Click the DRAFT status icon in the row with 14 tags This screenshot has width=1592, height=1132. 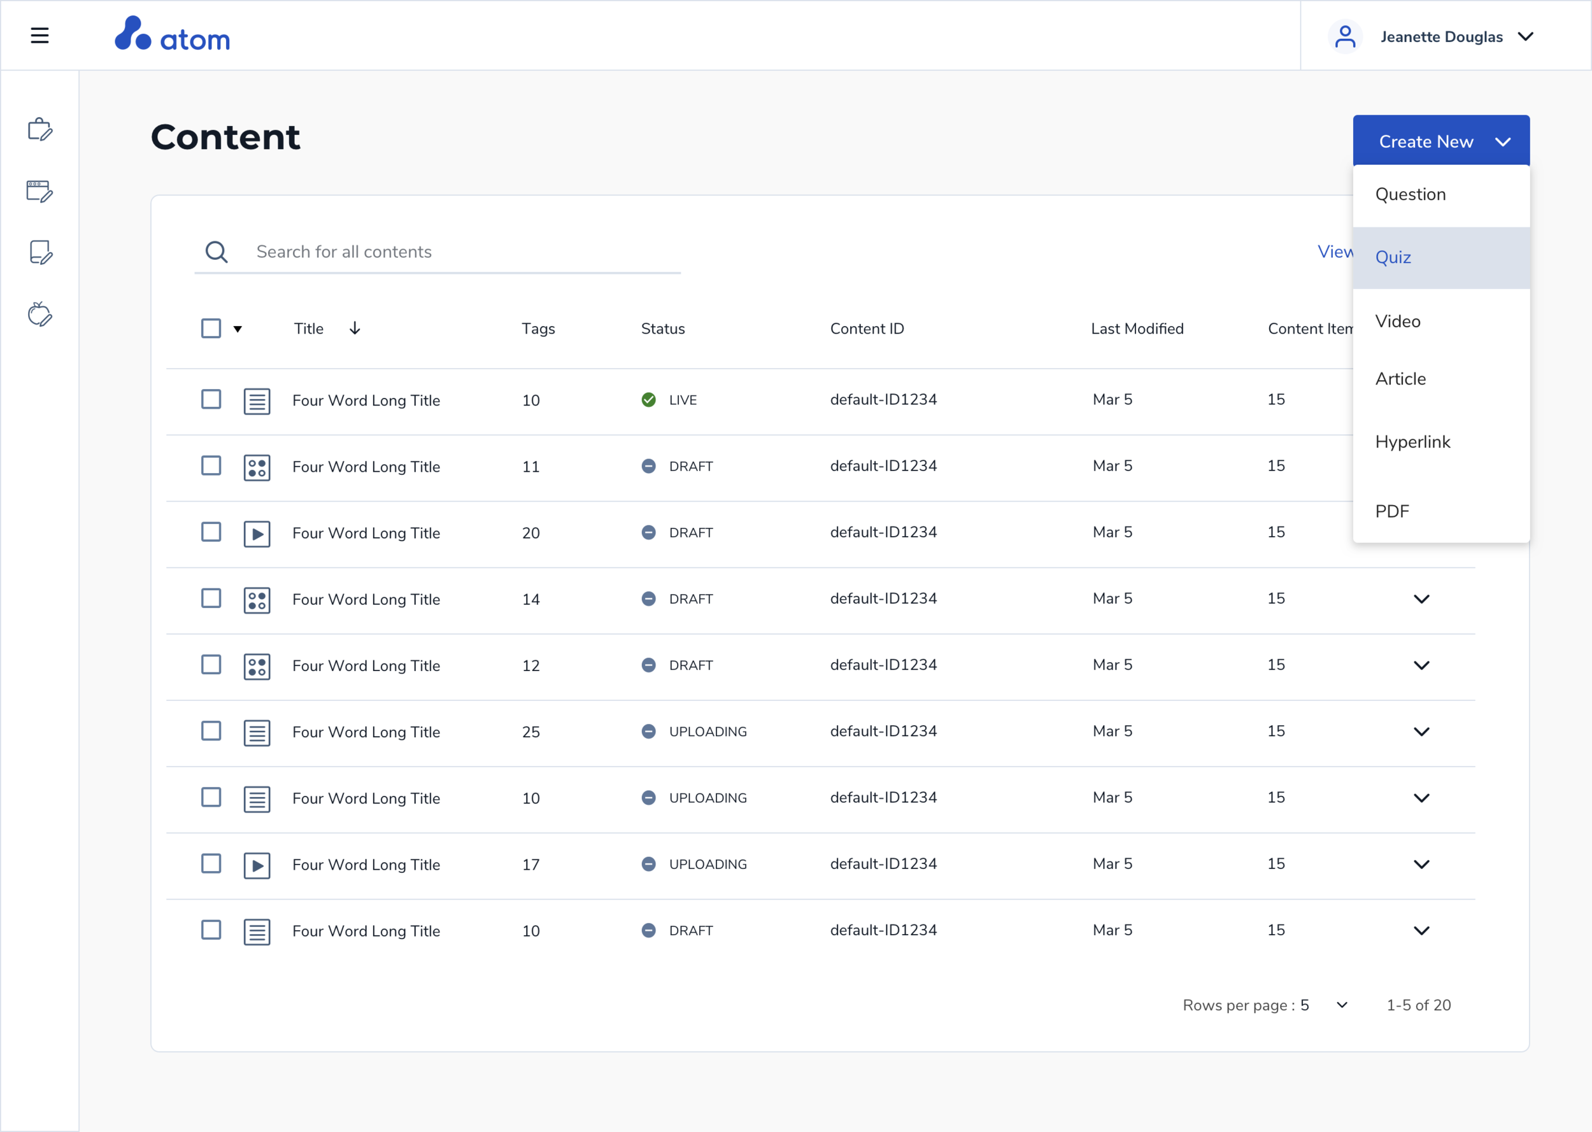[x=648, y=598]
